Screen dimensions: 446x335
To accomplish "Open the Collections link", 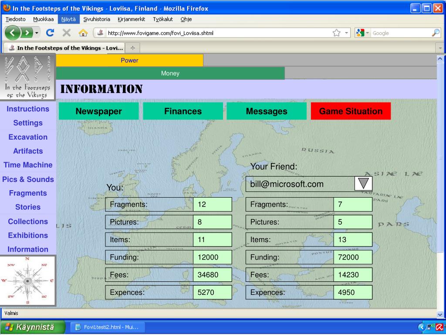I will pyautogui.click(x=28, y=221).
